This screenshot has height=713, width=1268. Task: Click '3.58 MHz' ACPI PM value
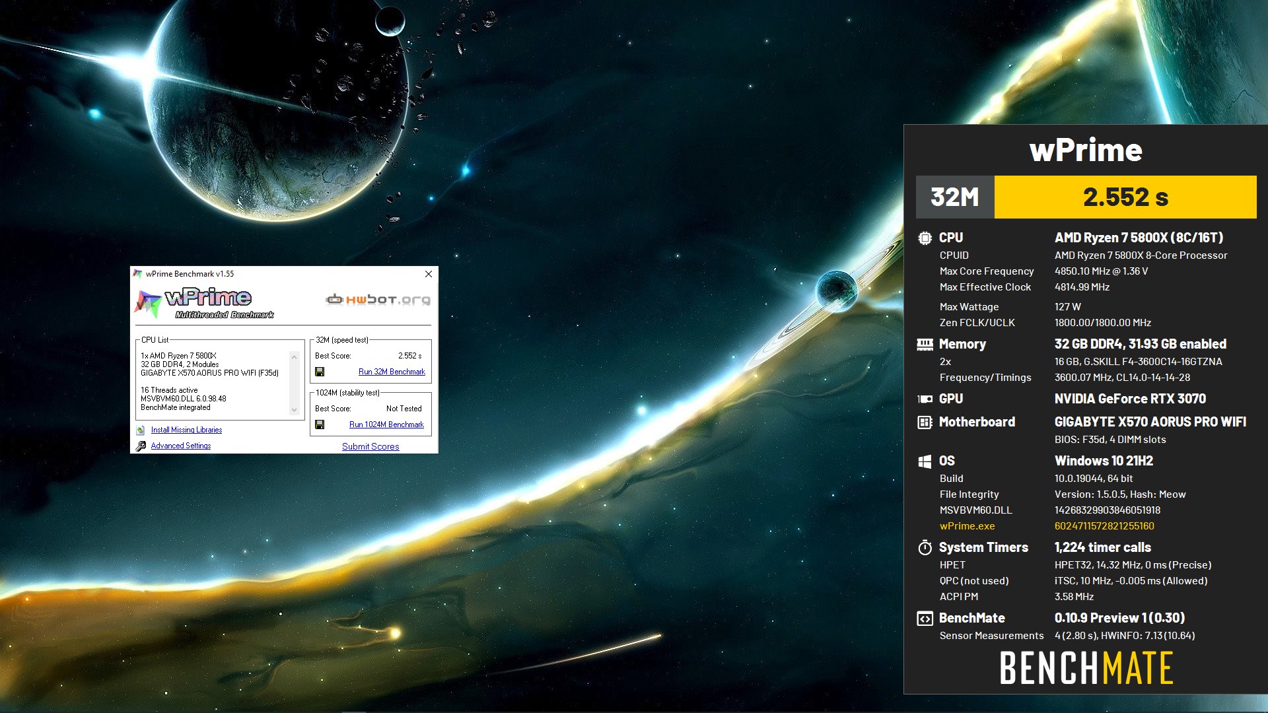tap(1074, 597)
